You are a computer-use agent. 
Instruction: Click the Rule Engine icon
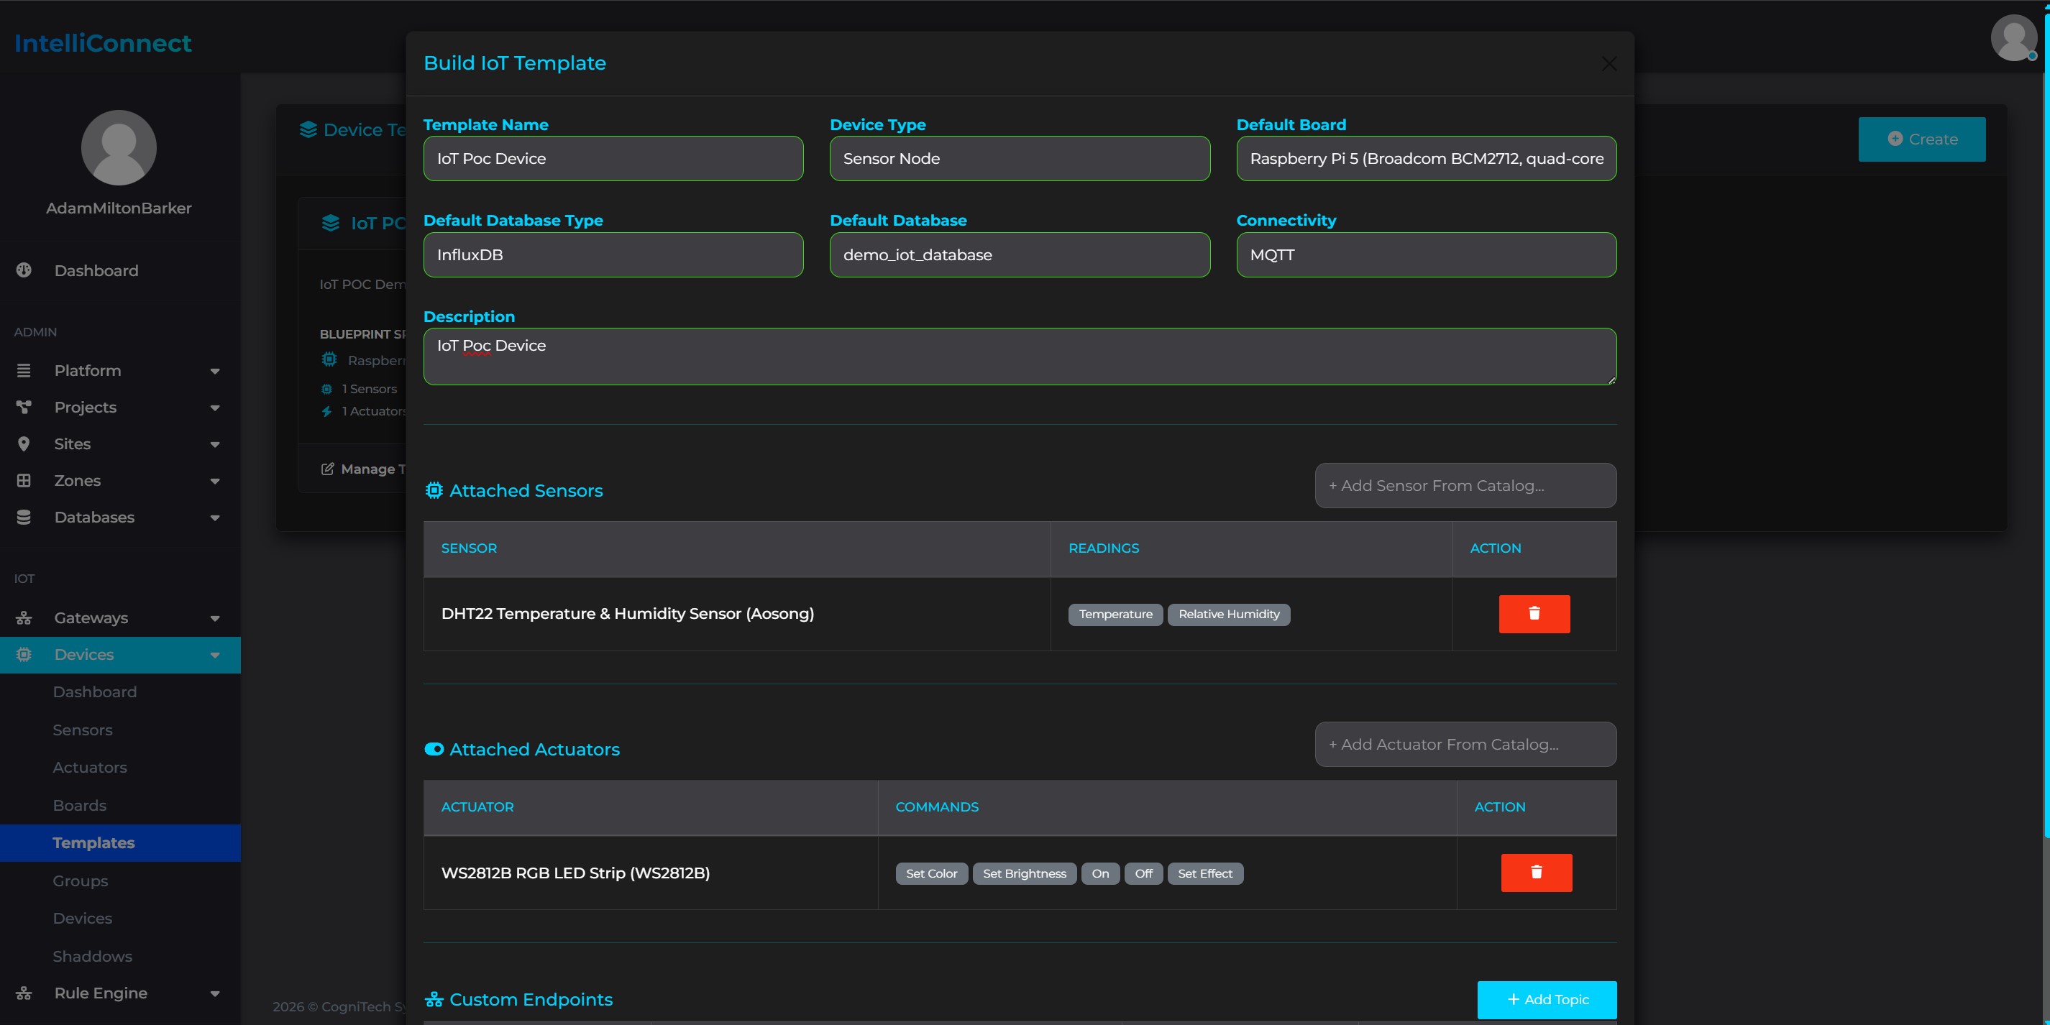coord(24,993)
